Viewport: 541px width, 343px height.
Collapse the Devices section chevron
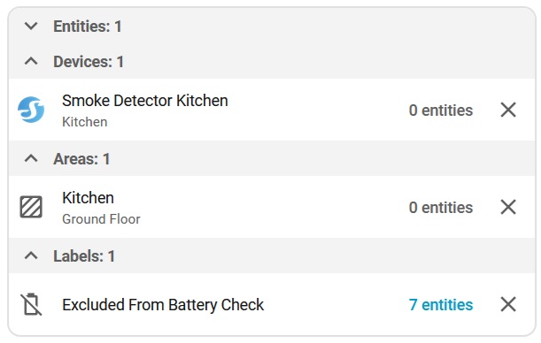[x=31, y=62]
